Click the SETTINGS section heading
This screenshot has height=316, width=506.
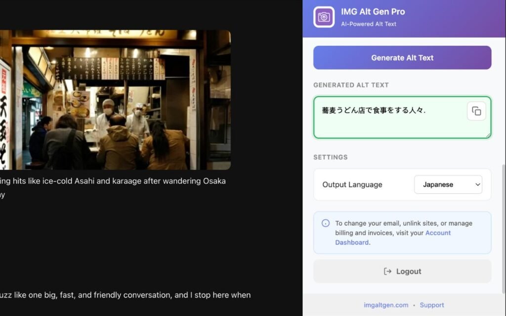pyautogui.click(x=330, y=157)
